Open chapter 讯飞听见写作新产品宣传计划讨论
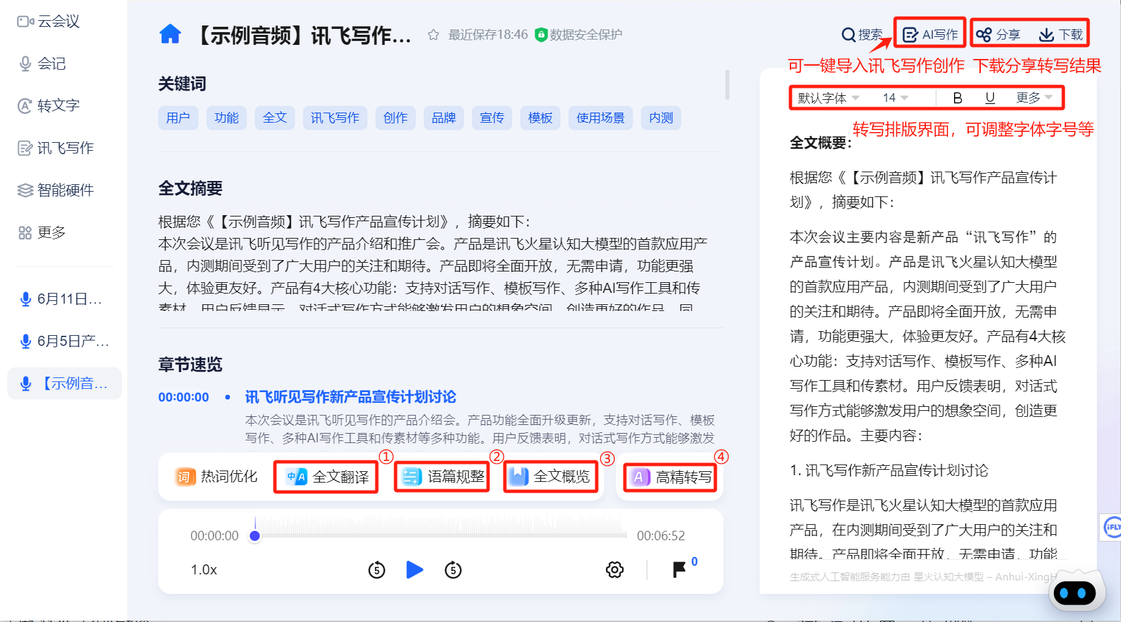 pyautogui.click(x=351, y=397)
